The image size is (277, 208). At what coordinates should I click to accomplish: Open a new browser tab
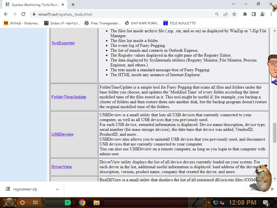tap(73, 5)
